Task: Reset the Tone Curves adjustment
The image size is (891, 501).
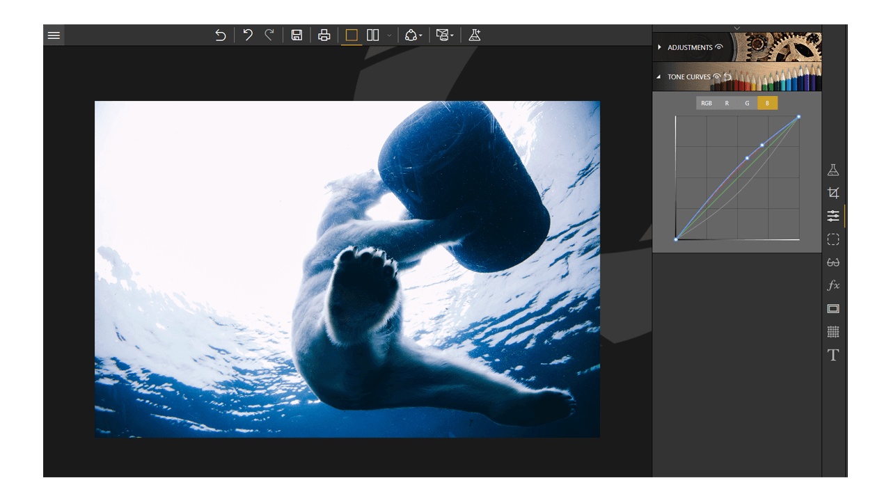Action: [727, 77]
